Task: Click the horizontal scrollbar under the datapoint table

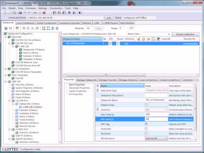Action: (105, 75)
